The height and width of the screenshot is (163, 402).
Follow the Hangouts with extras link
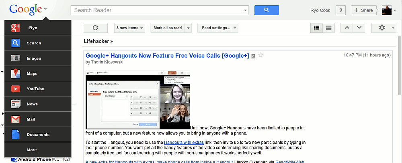coord(184,142)
